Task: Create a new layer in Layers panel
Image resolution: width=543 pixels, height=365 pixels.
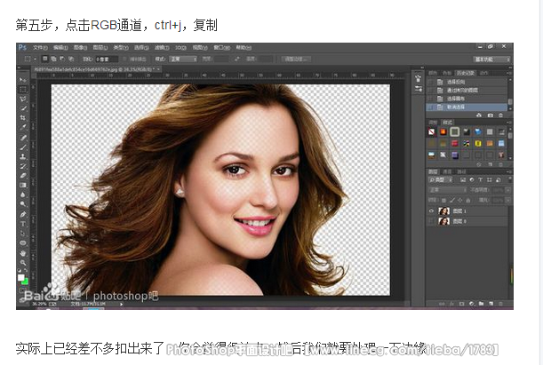Action: (x=491, y=304)
